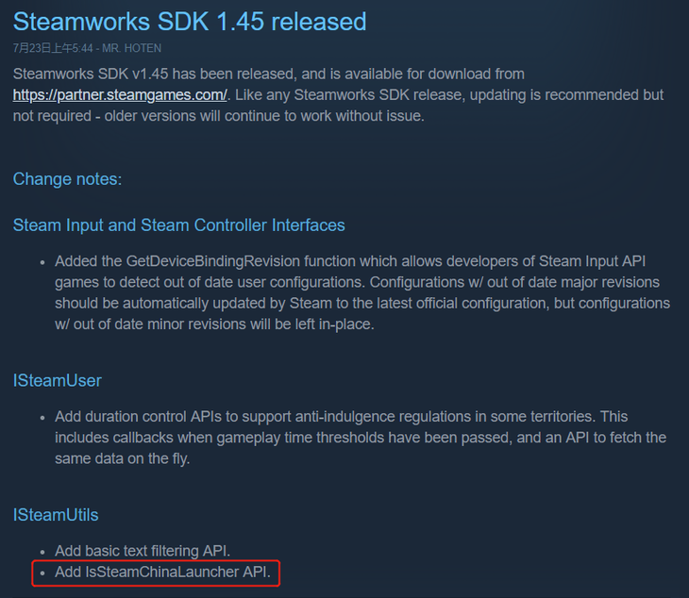
Task: Click the bullet before Added the GetDeviceBindingRevision
Action: (x=42, y=262)
